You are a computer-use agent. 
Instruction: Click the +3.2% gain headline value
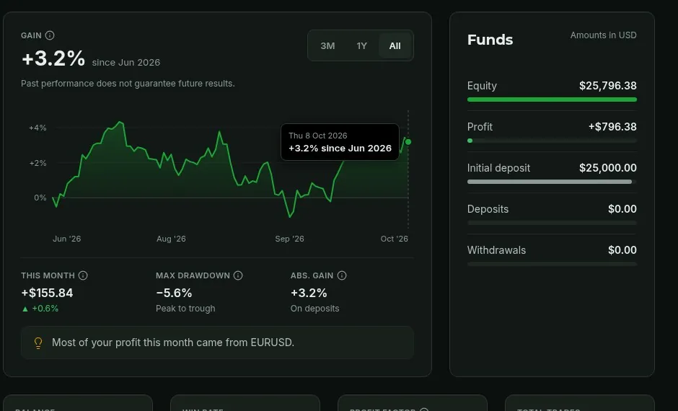pos(53,58)
